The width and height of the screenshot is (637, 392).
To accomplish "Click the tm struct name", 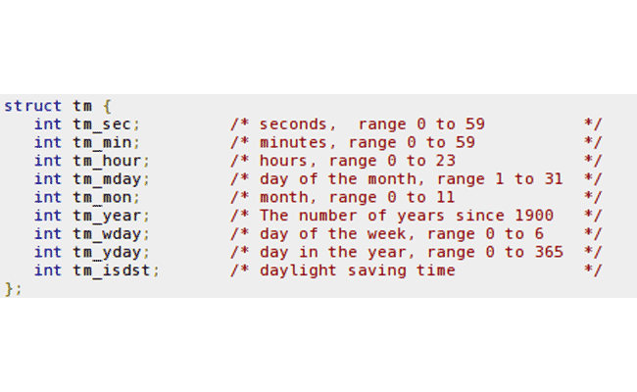I will [82, 106].
